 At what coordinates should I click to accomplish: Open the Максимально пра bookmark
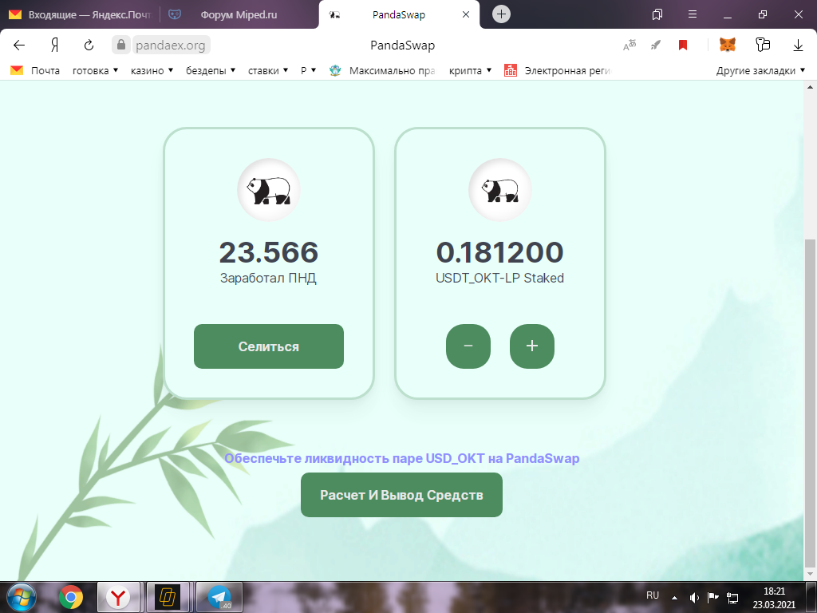tap(383, 70)
